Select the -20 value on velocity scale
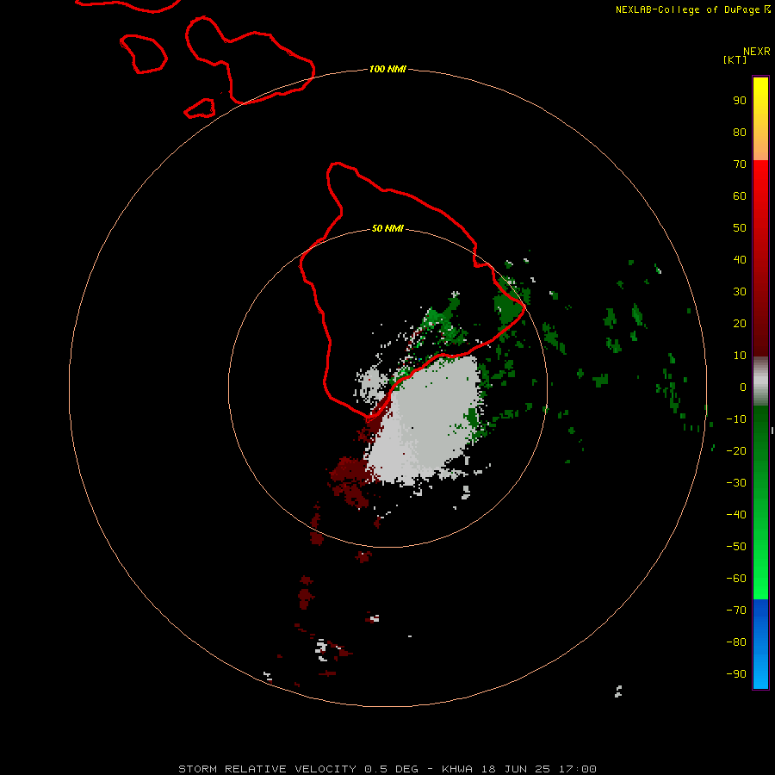The image size is (775, 775). 736,450
